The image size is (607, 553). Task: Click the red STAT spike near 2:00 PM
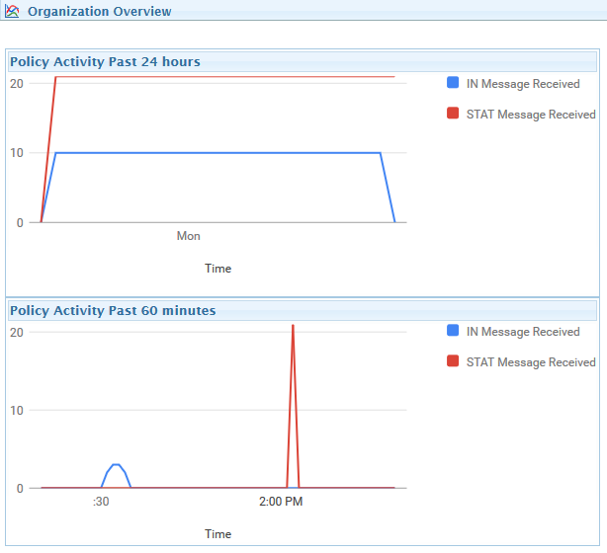click(x=293, y=406)
